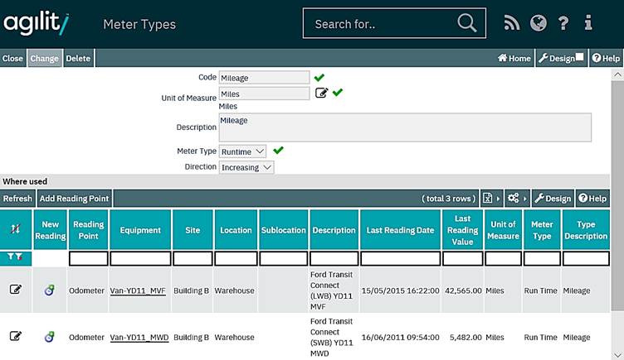Open the globe language icon
The height and width of the screenshot is (360, 624).
pos(539,23)
